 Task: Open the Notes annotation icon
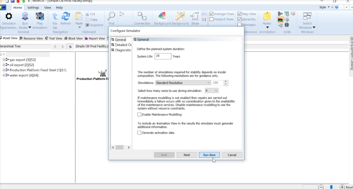[267, 16]
